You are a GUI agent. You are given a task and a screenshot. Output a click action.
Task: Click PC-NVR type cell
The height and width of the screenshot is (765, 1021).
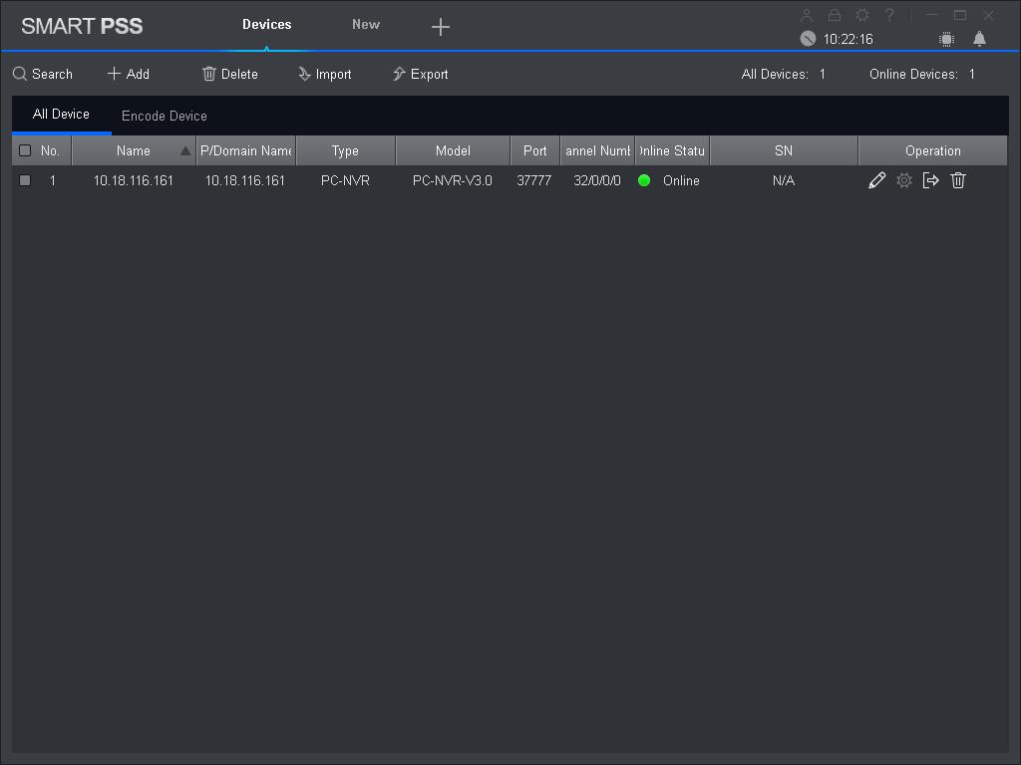[345, 180]
